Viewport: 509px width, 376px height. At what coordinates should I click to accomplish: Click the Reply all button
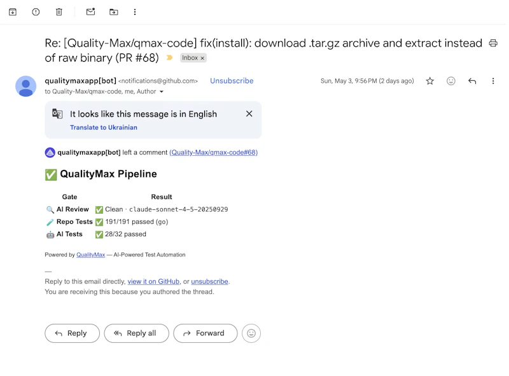(x=136, y=333)
